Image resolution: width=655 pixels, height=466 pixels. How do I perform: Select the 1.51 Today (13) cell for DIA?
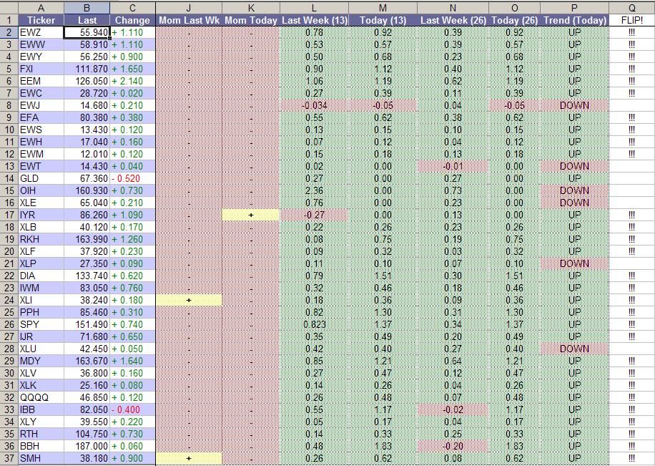coord(383,276)
